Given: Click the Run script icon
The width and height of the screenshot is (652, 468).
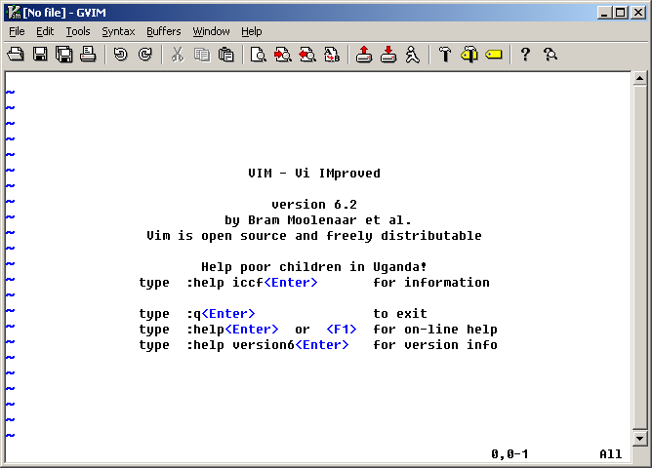Looking at the screenshot, I should [412, 55].
